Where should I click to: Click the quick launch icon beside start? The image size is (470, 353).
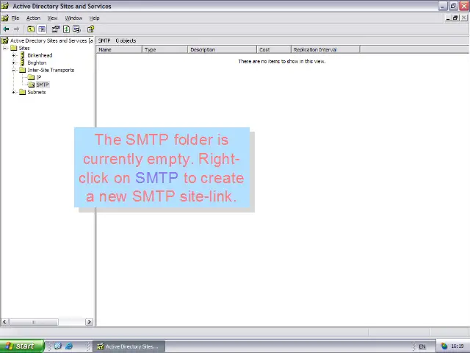58,346
